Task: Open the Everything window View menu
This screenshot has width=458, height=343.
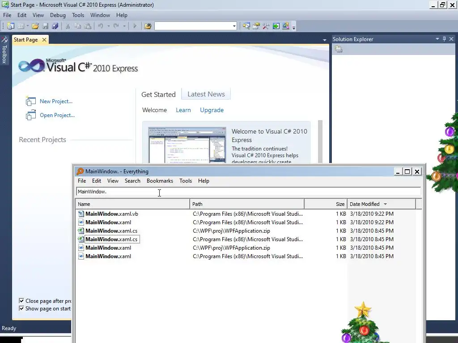Action: click(113, 181)
